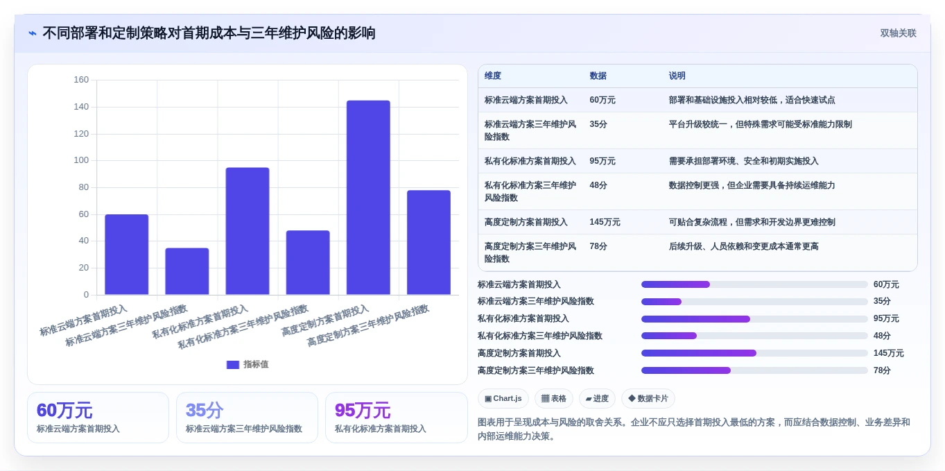Open the 60万元 data card
This screenshot has width=945, height=471.
tap(98, 418)
